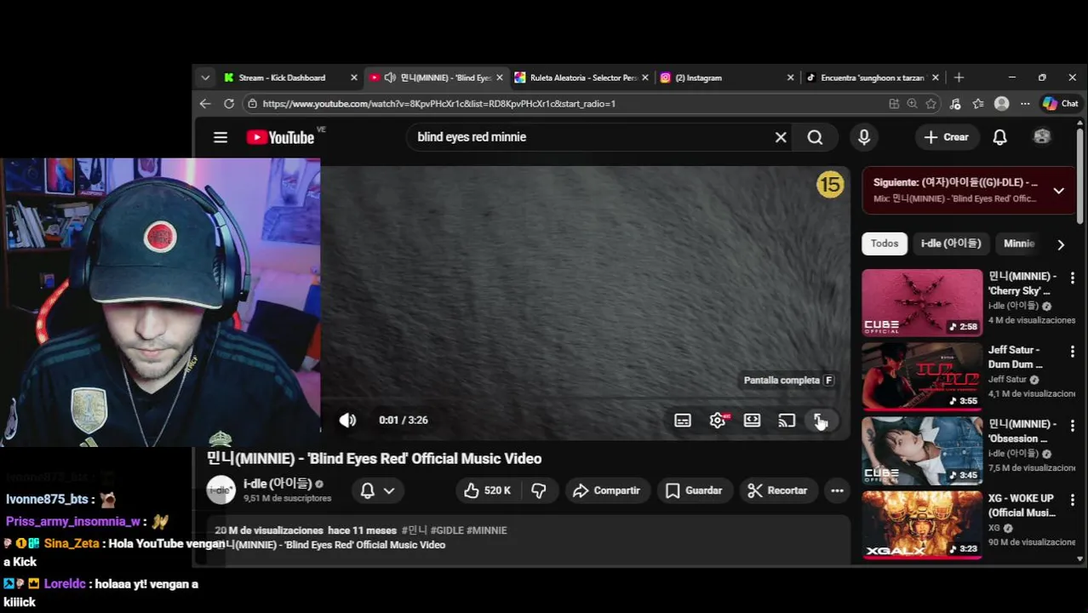This screenshot has width=1088, height=613.
Task: Save the video with Guardar
Action: 694,490
